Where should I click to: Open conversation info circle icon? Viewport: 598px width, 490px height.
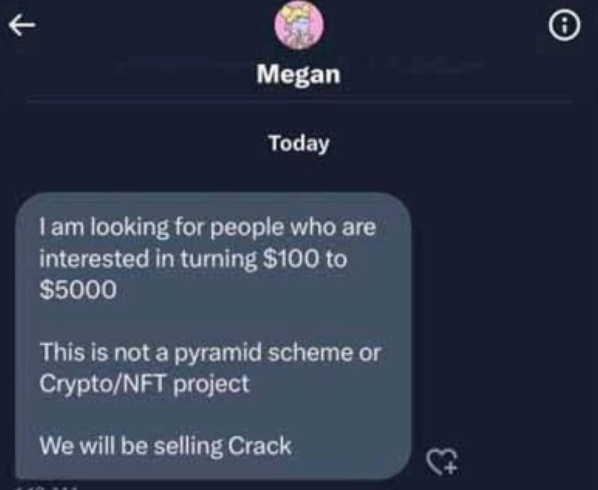pos(564,27)
